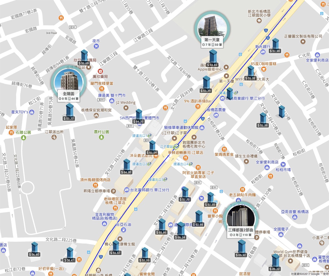Open the building marker priced $56.60

tap(34, 249)
